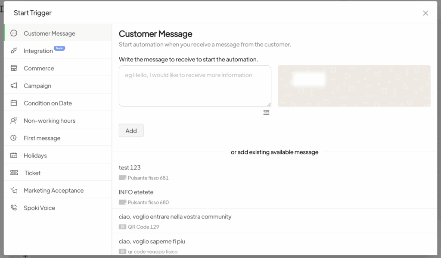The image size is (441, 258).
Task: Click the Integration plug icon
Action: tap(14, 51)
